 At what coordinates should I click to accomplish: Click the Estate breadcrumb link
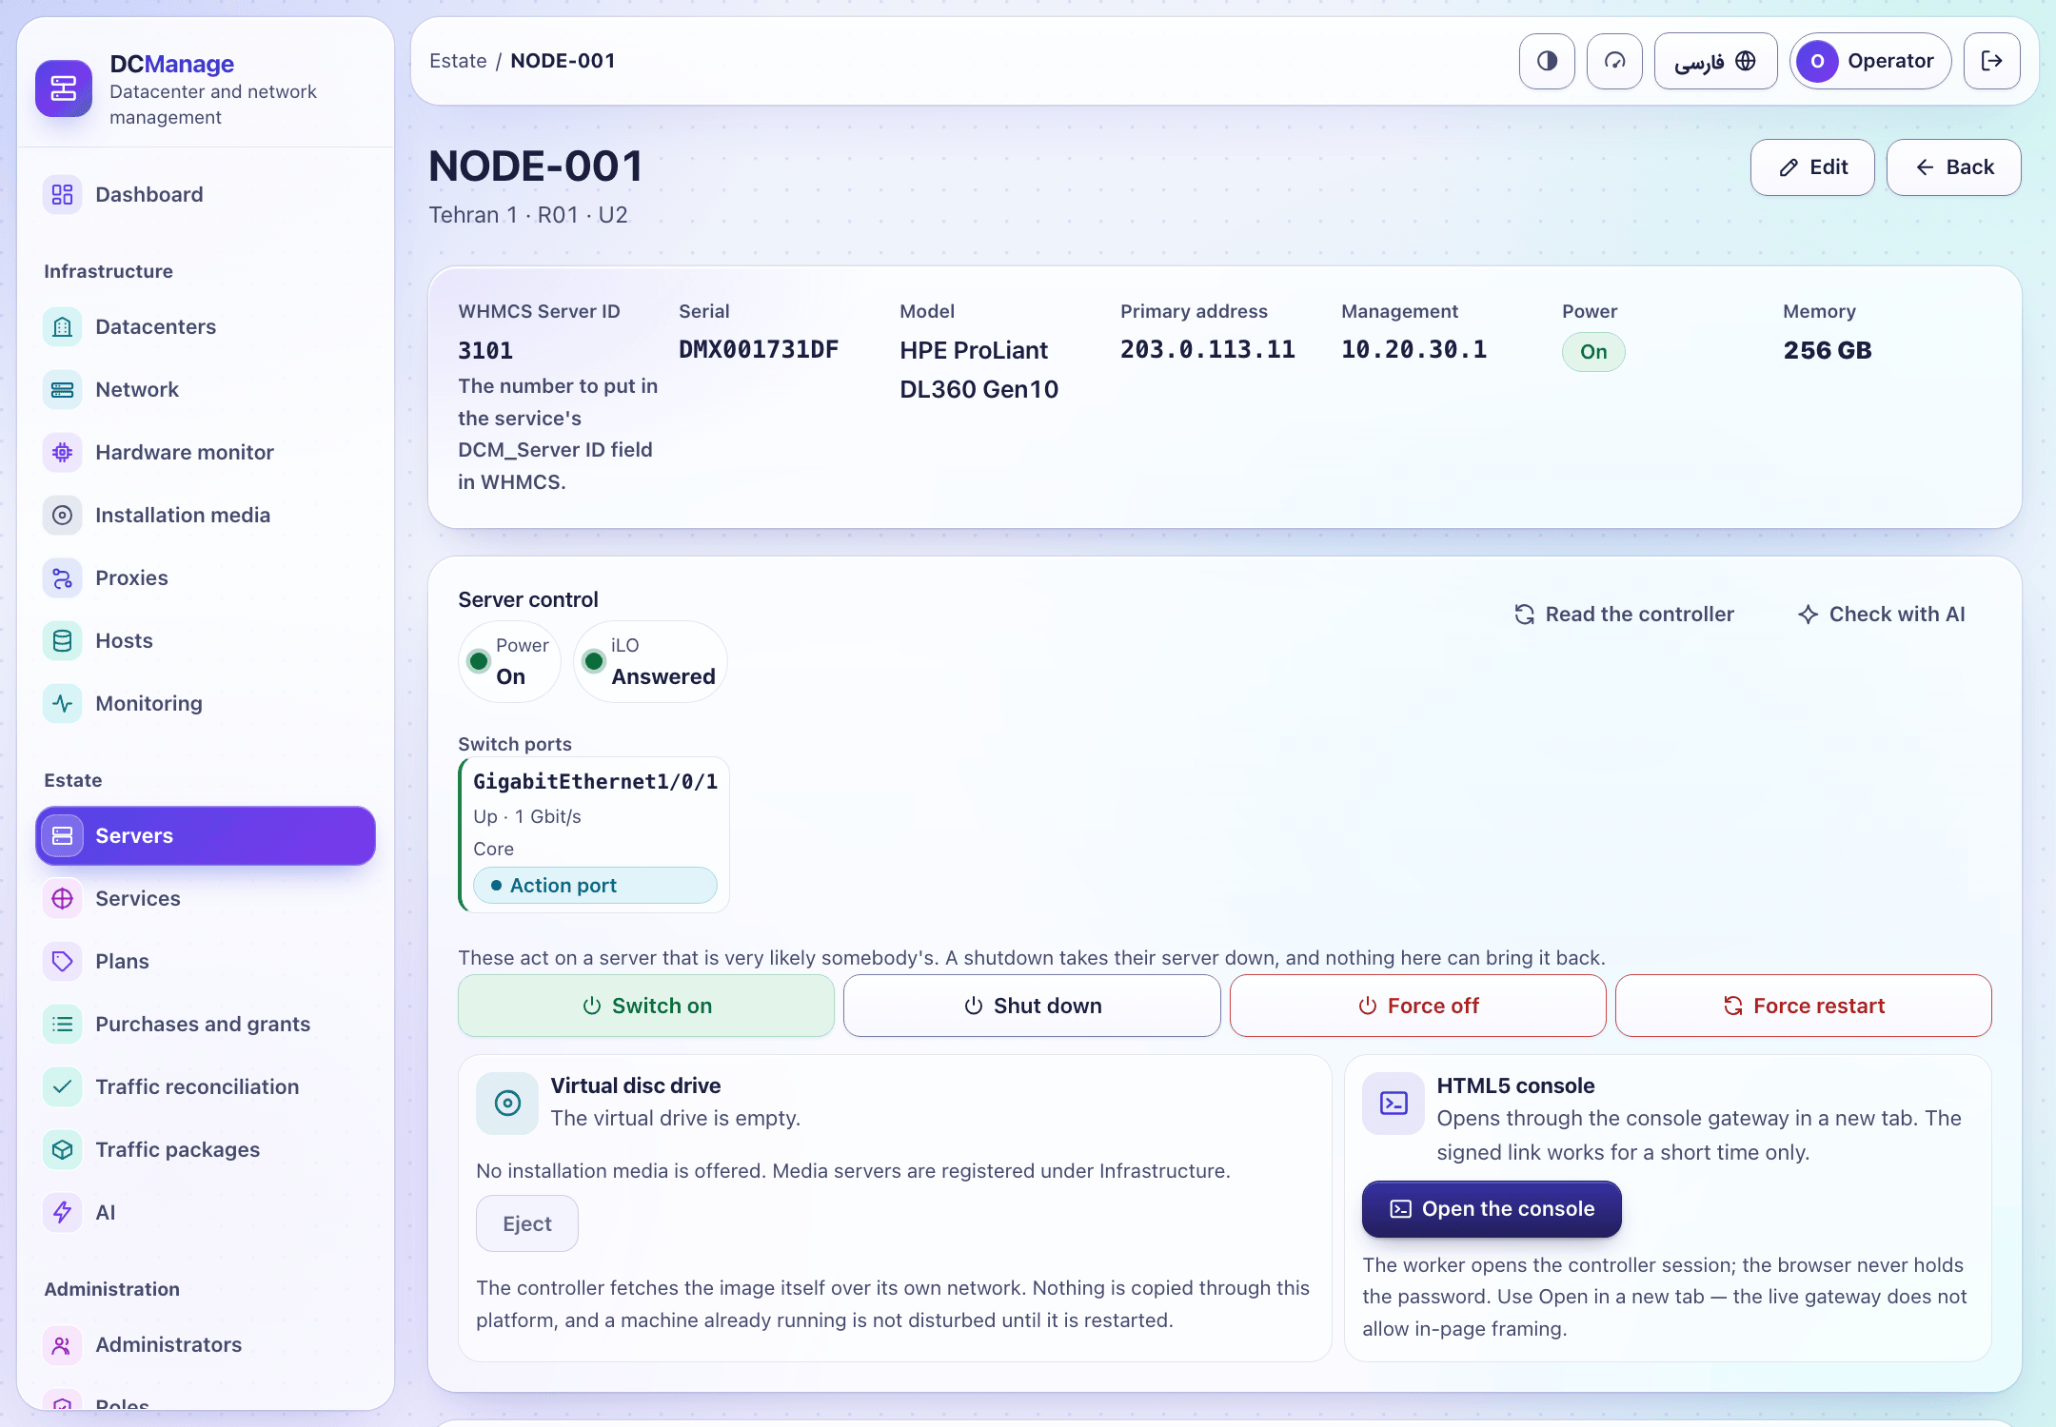click(x=458, y=61)
